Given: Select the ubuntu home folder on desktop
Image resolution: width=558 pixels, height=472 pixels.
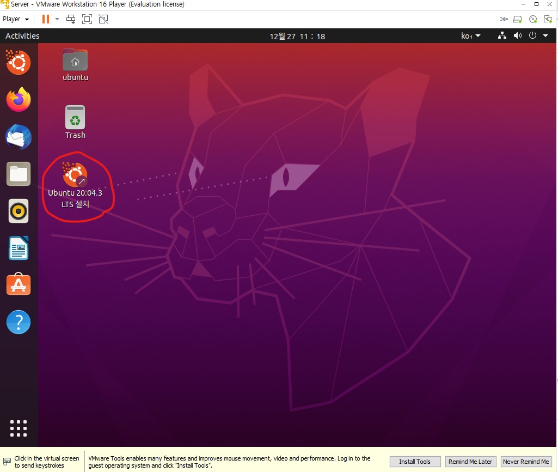Looking at the screenshot, I should click(75, 65).
